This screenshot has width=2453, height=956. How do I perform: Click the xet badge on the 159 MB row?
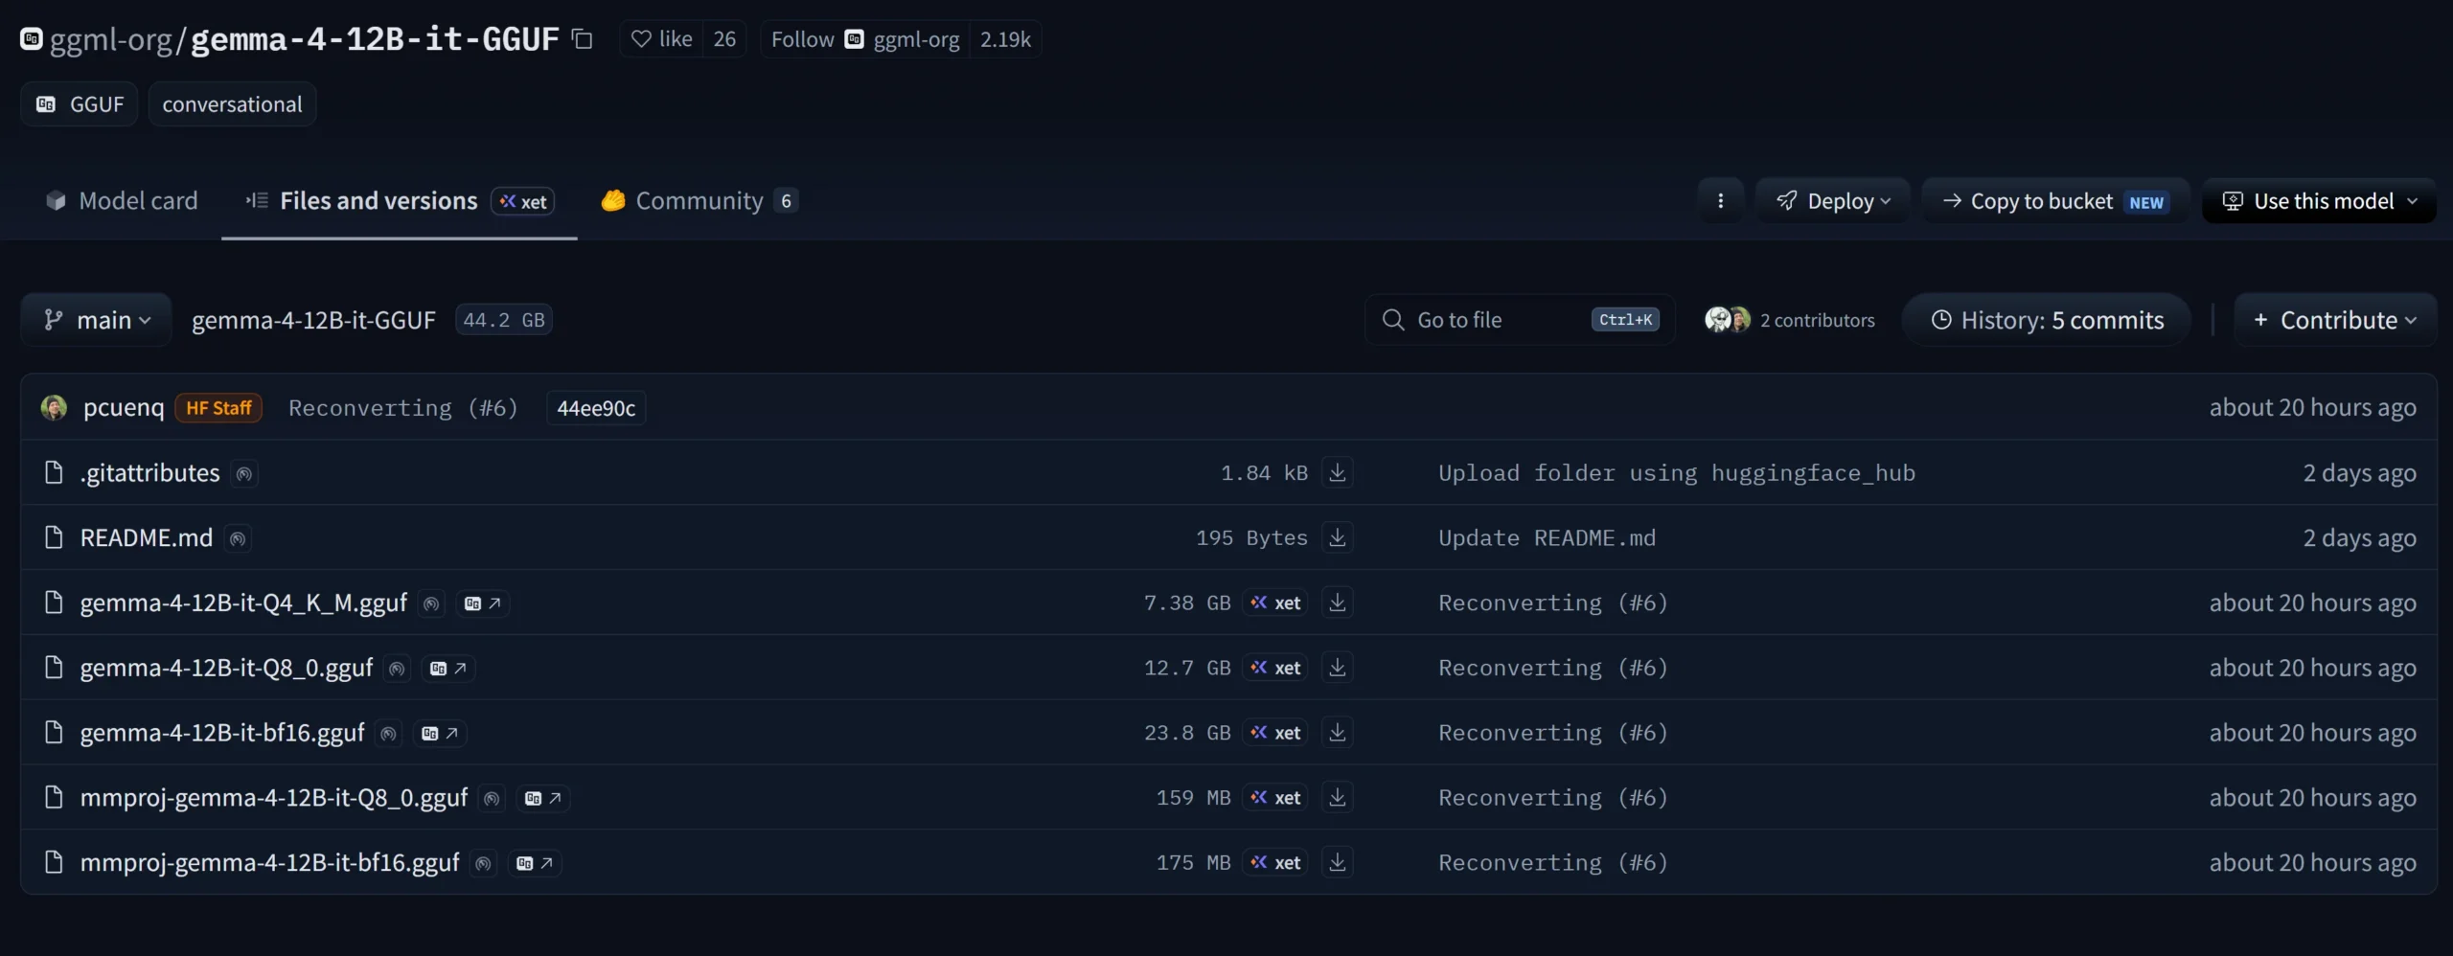point(1276,798)
